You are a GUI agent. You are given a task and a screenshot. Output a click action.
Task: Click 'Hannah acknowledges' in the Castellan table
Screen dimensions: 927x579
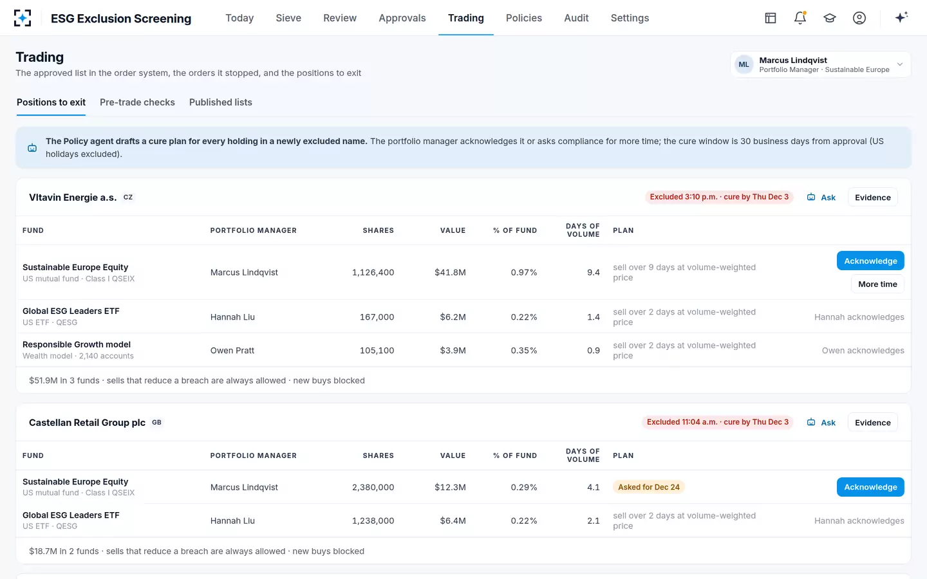[x=859, y=521]
